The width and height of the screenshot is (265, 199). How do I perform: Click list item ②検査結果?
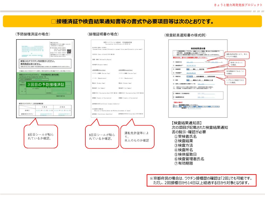[184, 141]
